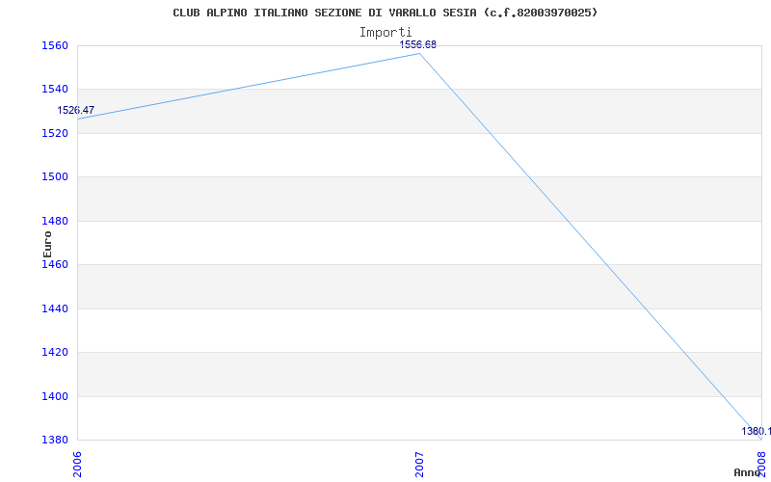
Task: Click the 1520 y-axis value
Action: pyautogui.click(x=54, y=133)
